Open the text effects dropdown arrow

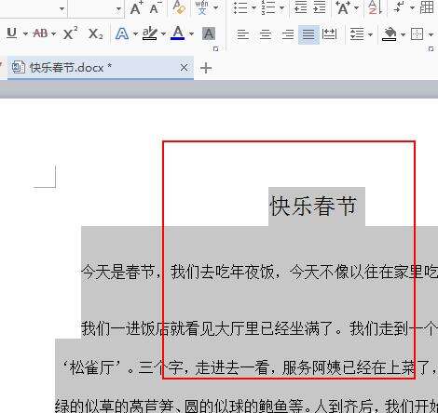click(135, 33)
